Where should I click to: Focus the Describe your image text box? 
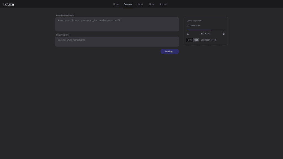[117, 24]
